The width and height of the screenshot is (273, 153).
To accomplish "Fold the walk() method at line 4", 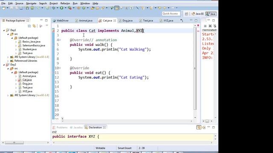I will point(60,40).
